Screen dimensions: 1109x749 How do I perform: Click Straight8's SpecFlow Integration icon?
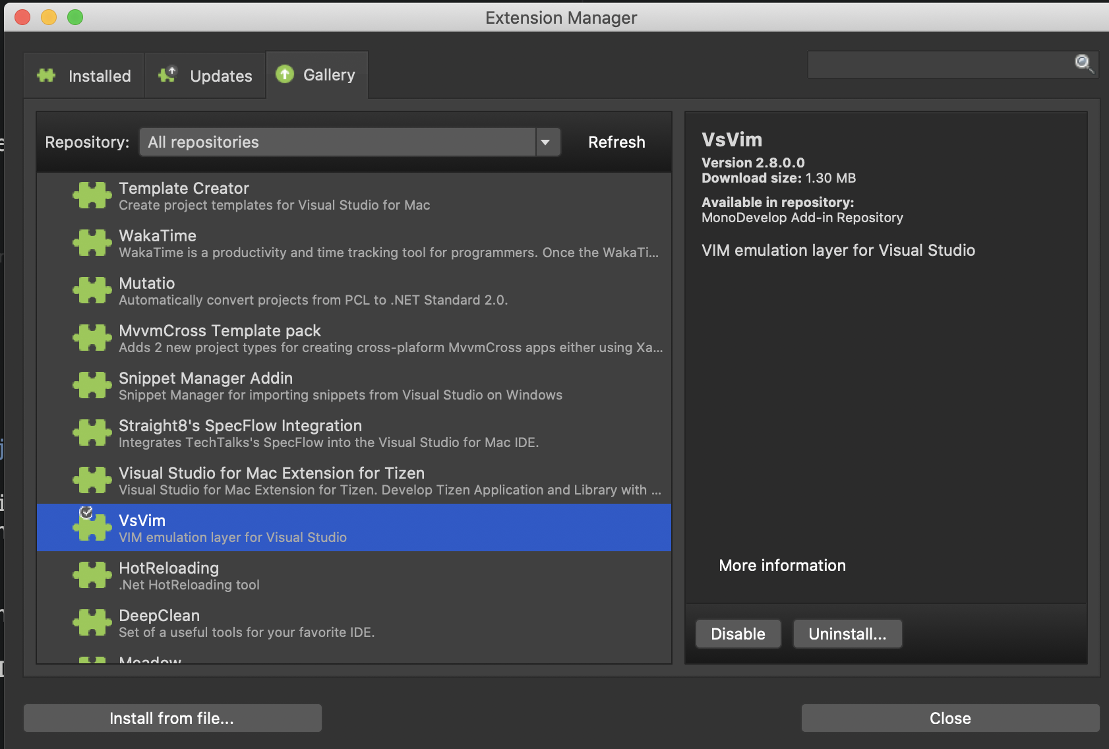92,433
